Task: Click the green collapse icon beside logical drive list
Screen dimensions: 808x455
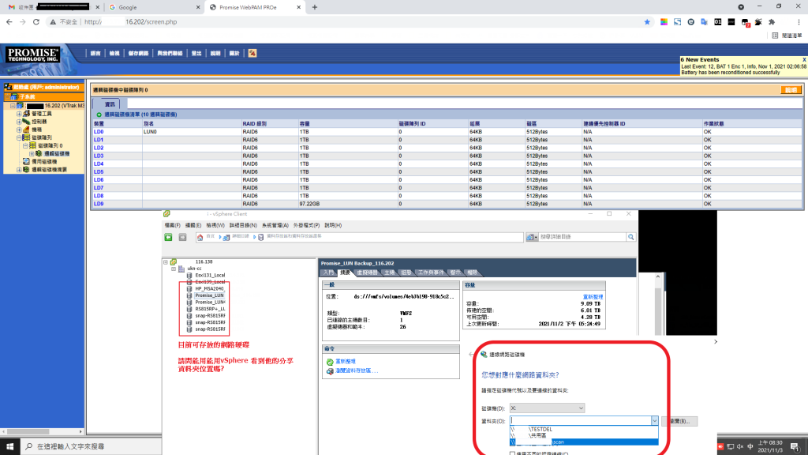Action: coord(99,115)
